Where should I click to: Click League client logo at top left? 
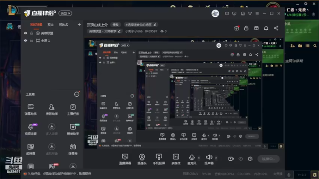coord(12,10)
